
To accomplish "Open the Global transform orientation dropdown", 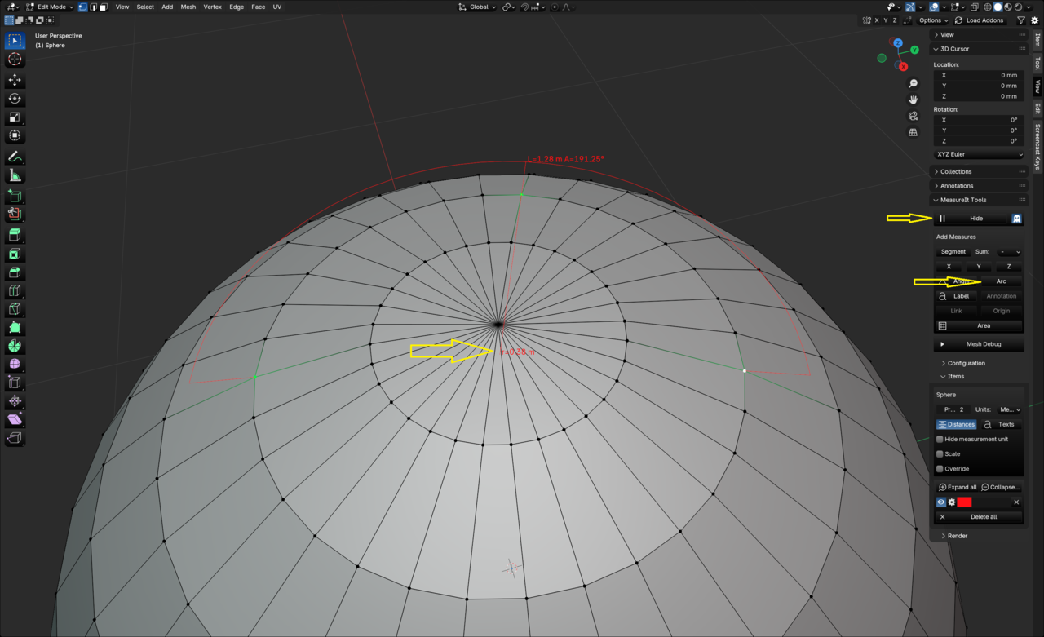I will coord(477,7).
